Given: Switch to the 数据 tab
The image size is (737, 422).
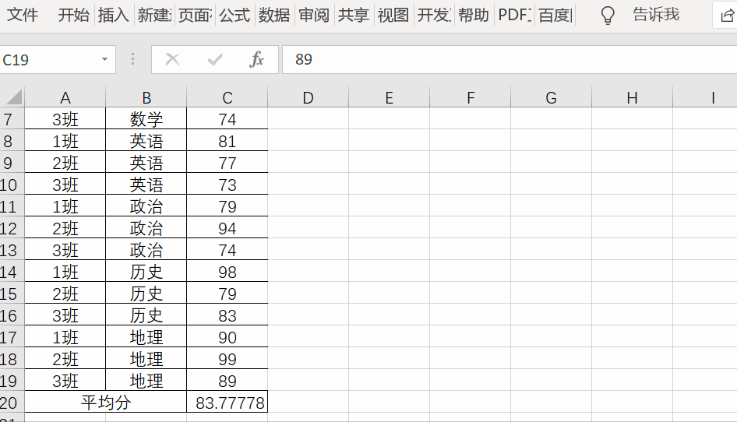Looking at the screenshot, I should pos(274,15).
